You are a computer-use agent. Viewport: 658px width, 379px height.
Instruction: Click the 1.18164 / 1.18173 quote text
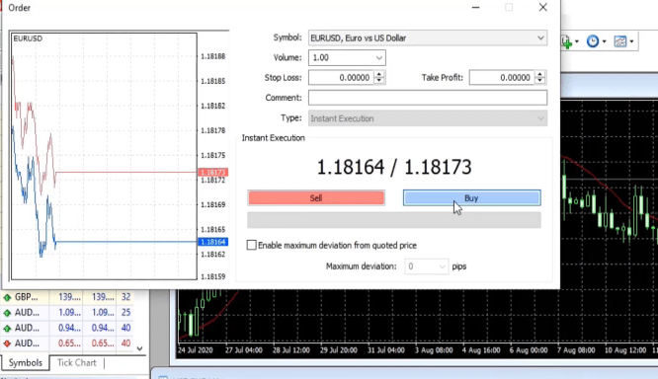(x=394, y=167)
